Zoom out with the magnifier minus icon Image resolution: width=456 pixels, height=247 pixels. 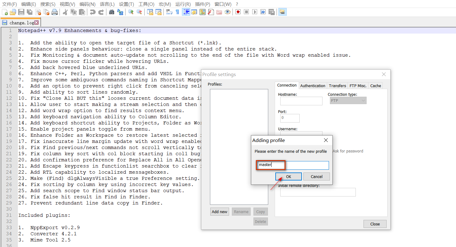139,12
